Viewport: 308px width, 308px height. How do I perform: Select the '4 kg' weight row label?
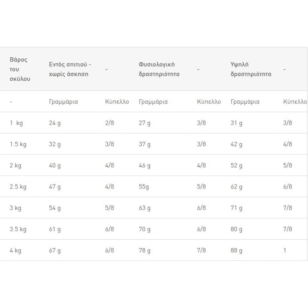coord(15,250)
